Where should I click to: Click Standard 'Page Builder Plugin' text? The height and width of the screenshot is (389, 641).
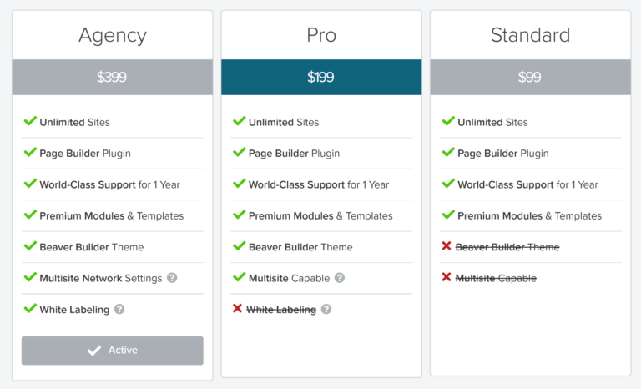pos(502,154)
